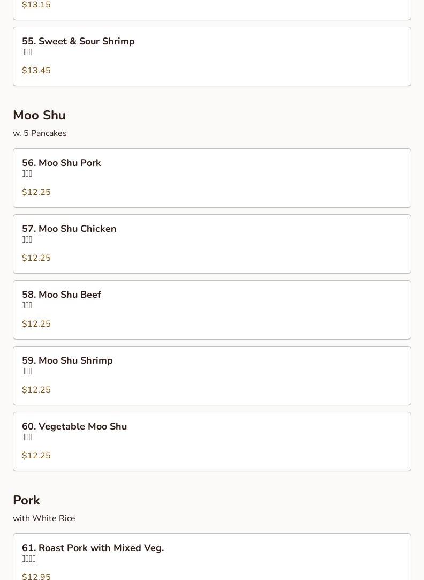Click the price under Moo Shu Chicken
The image size is (424, 580).
point(36,258)
